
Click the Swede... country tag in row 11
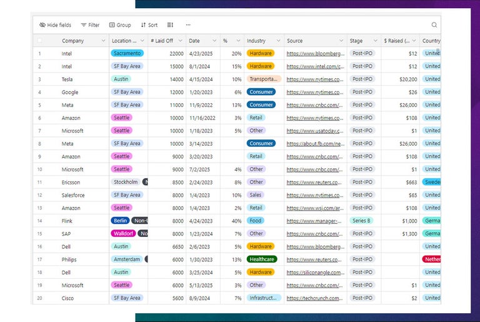pyautogui.click(x=432, y=182)
